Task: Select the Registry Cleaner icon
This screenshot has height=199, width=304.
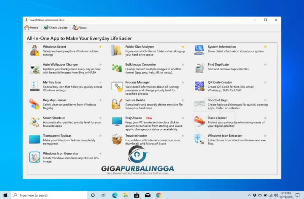Action: click(x=34, y=104)
